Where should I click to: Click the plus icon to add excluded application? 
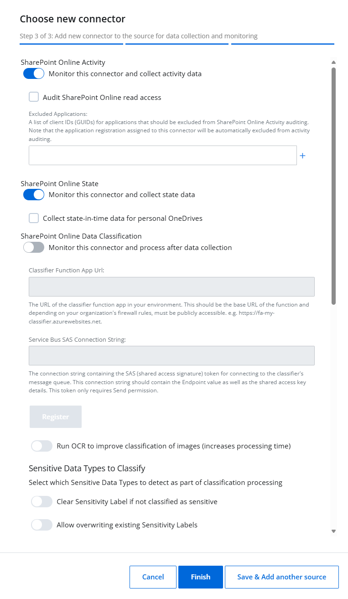[302, 155]
